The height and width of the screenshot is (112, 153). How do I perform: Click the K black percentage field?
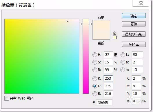(136, 101)
